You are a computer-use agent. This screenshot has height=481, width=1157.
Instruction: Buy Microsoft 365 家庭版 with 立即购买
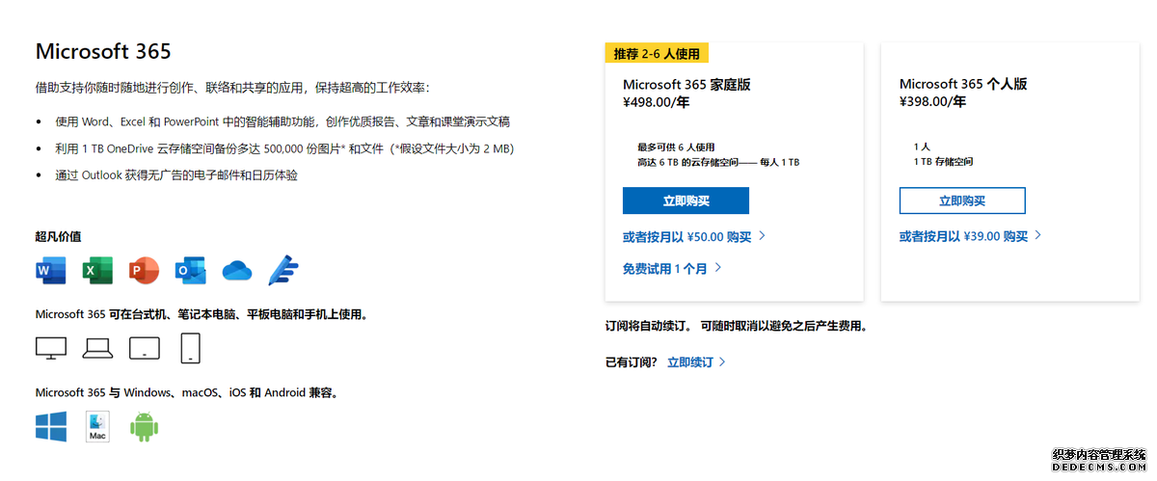tap(686, 200)
